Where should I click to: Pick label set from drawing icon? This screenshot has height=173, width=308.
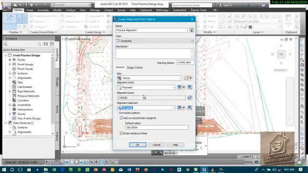point(190,108)
